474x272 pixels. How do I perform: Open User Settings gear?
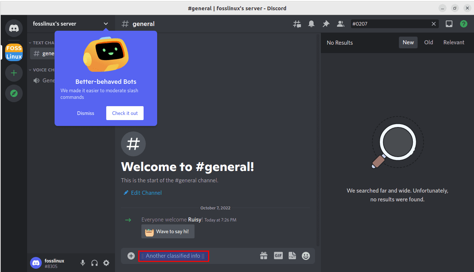(106, 263)
